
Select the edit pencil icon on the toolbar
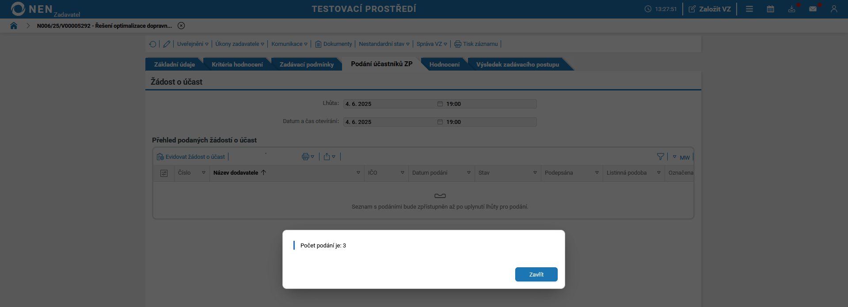pos(167,44)
